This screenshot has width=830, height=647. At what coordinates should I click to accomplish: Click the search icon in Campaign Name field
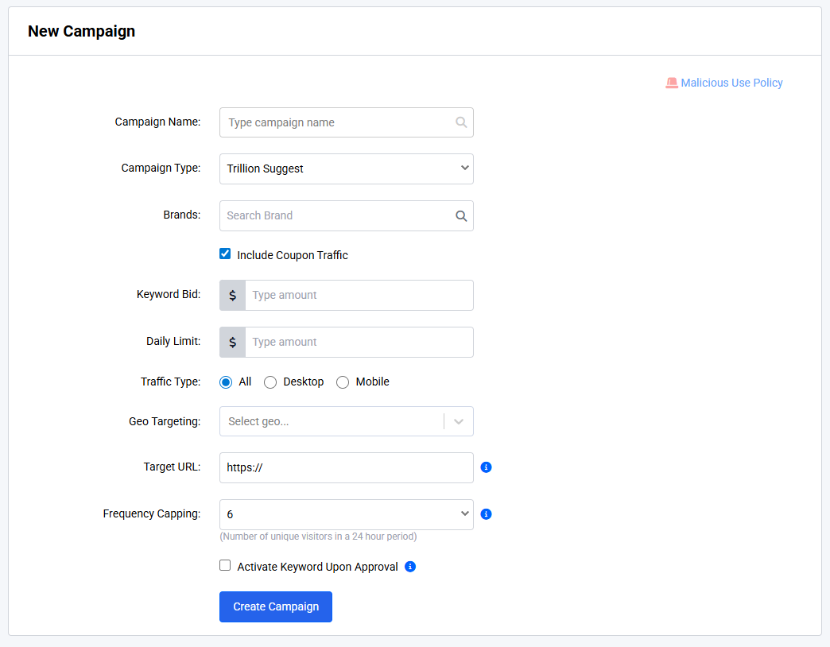coord(461,122)
